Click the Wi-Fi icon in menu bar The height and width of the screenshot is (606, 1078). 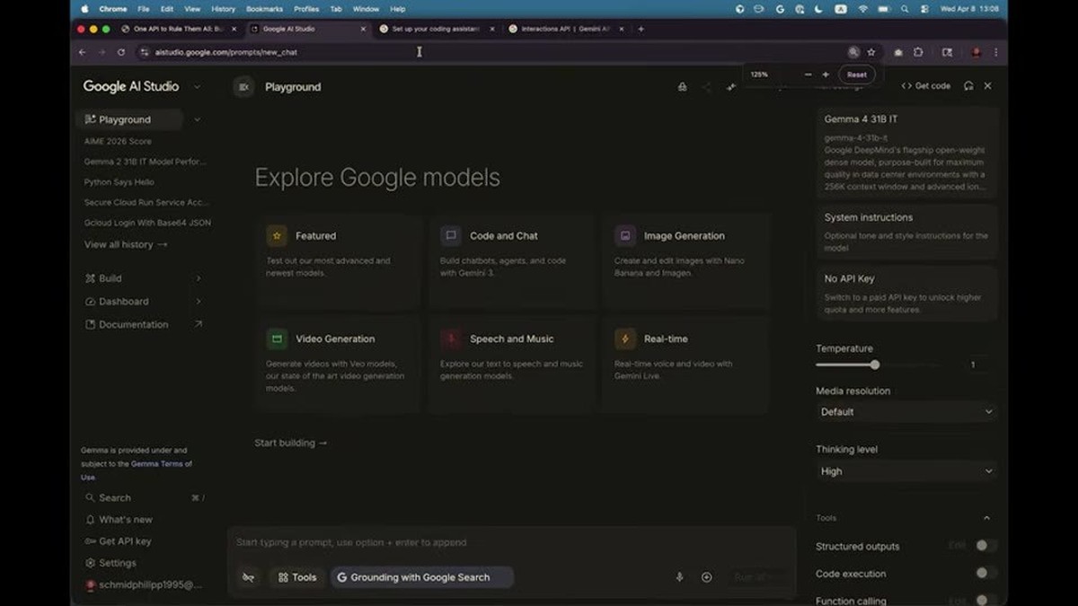[x=863, y=9]
